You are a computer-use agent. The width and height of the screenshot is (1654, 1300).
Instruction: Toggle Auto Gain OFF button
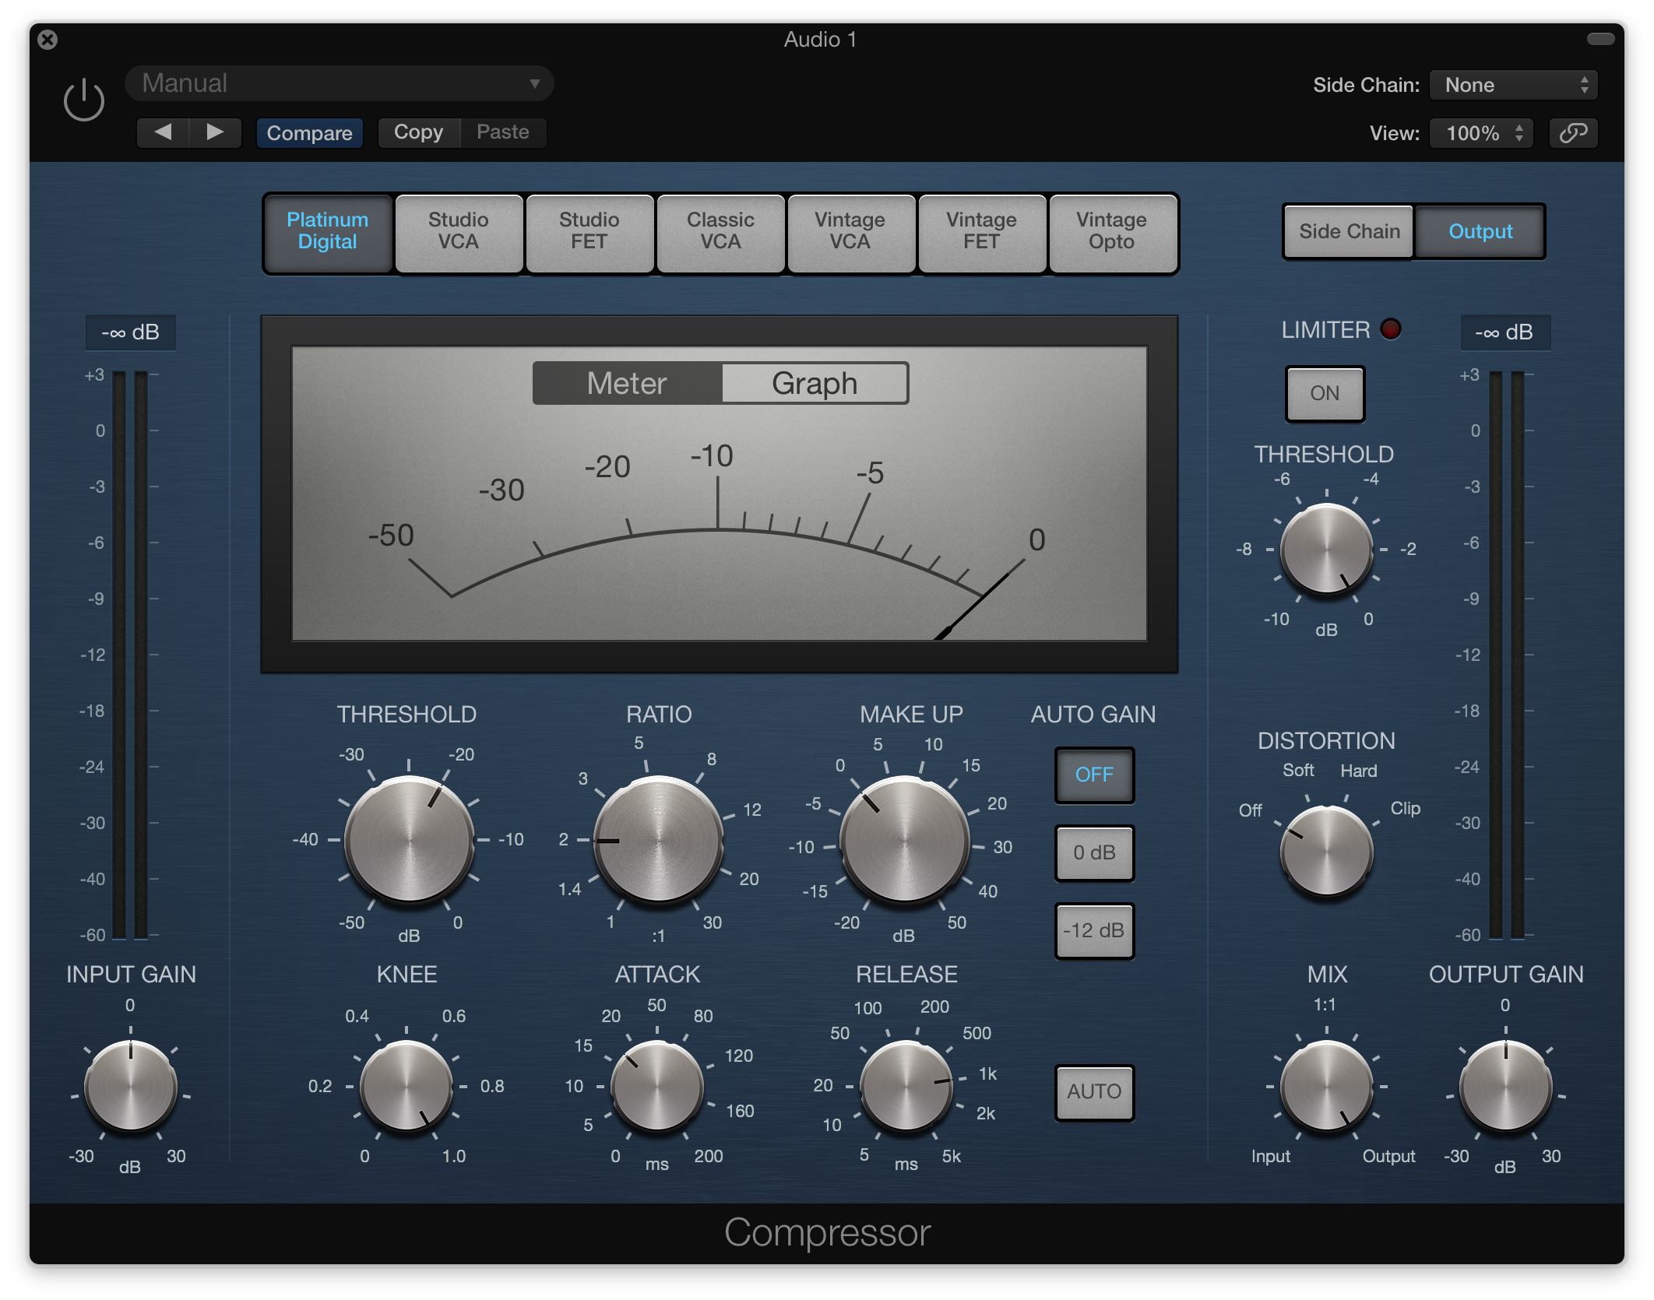coord(1093,775)
